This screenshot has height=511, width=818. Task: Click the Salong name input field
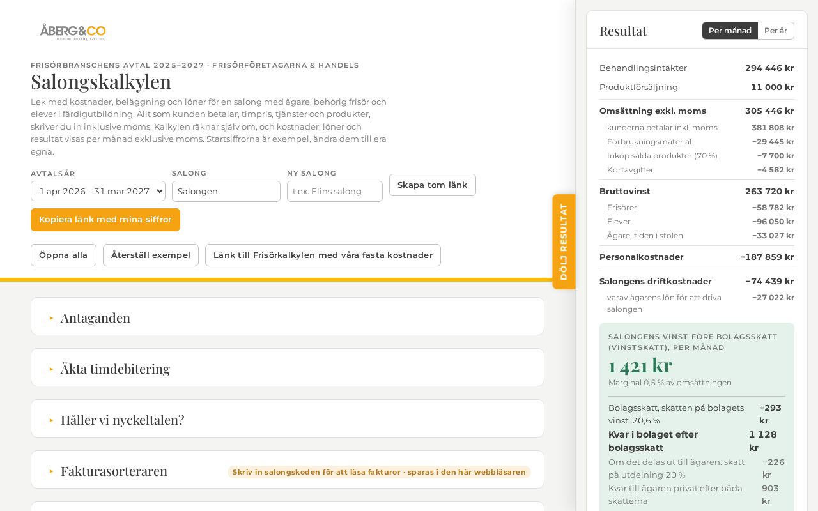pyautogui.click(x=226, y=191)
